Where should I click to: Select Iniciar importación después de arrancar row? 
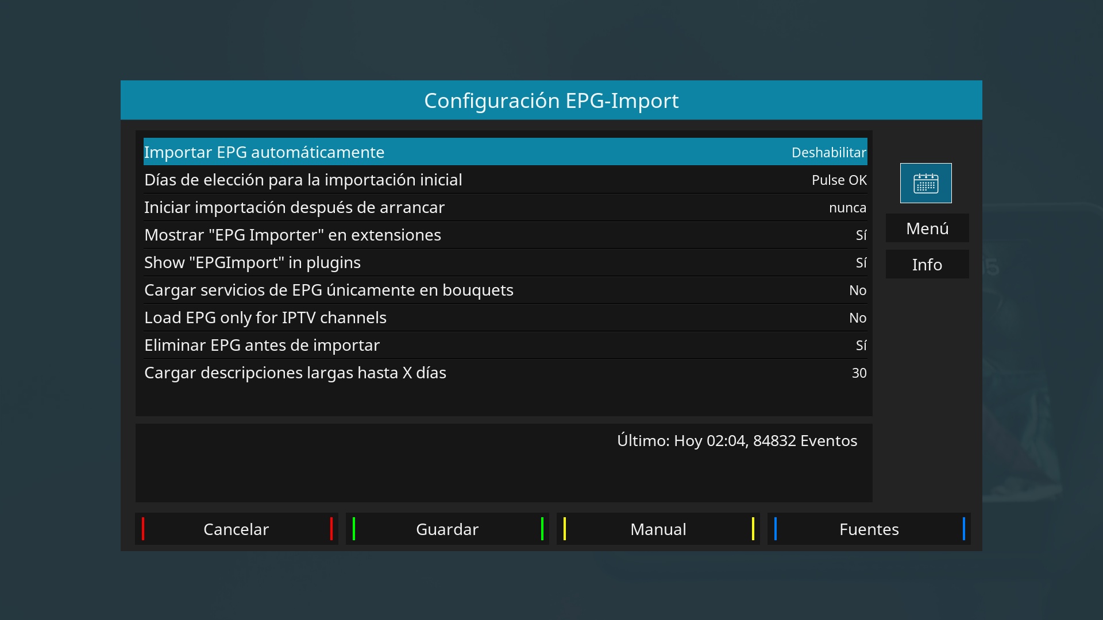(294, 207)
